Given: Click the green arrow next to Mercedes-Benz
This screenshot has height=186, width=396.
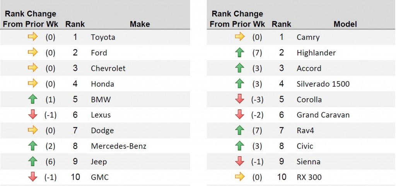Looking at the screenshot, I should 33,146.
